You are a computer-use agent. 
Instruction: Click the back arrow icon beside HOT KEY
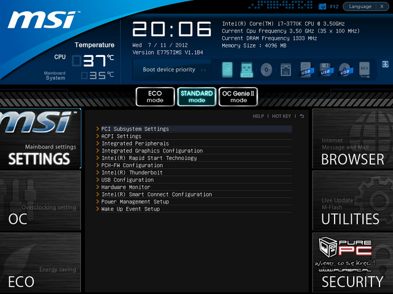click(302, 116)
